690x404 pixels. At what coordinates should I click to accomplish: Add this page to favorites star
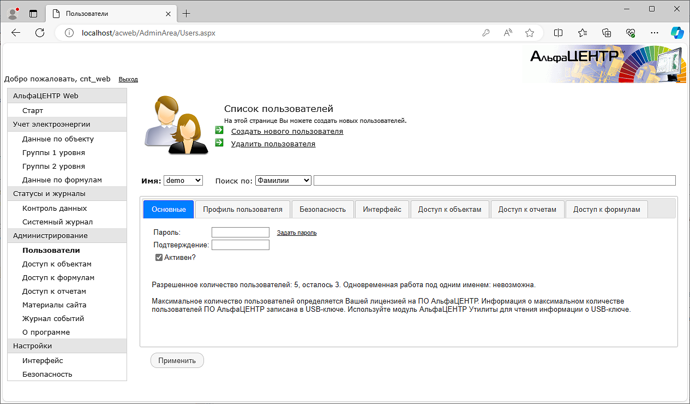point(530,33)
